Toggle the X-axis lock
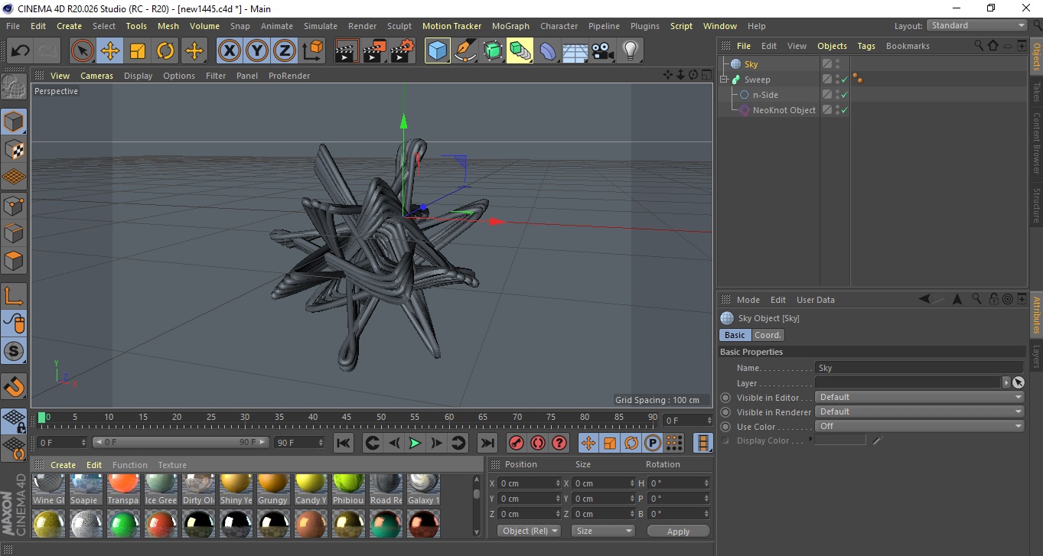Screen dimensions: 1043x556 (x=229, y=51)
